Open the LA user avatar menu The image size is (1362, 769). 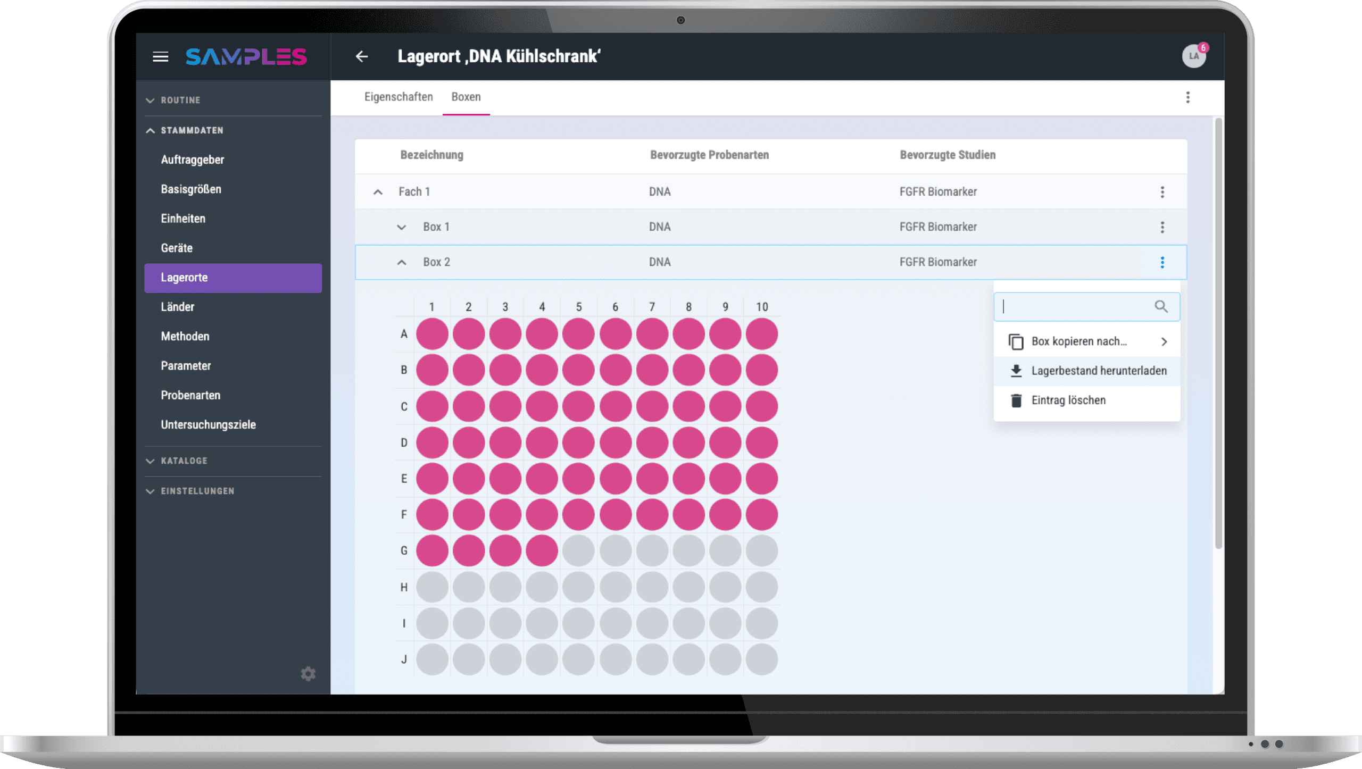[x=1193, y=56]
